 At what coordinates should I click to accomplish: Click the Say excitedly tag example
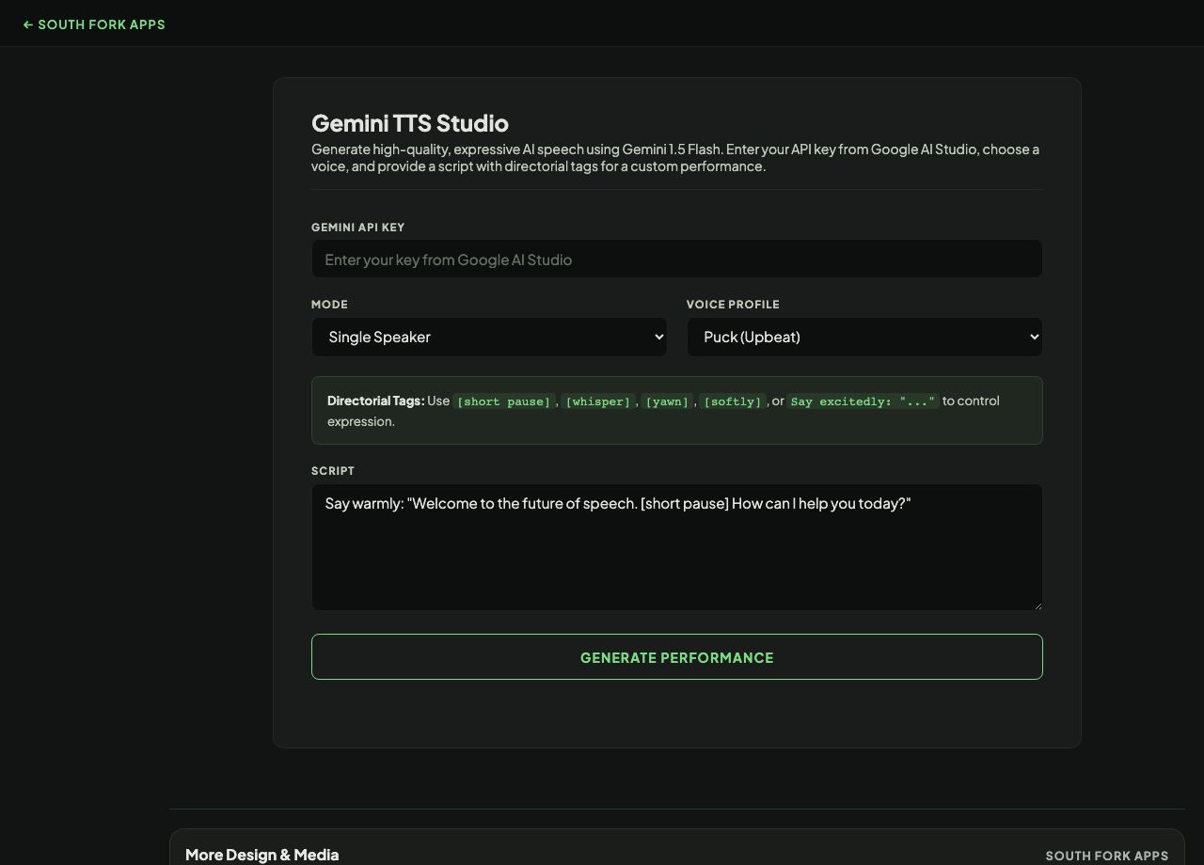point(863,401)
